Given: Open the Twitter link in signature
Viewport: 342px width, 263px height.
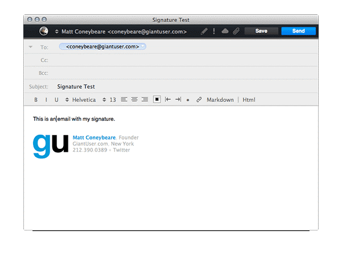Looking at the screenshot, I should 121,150.
